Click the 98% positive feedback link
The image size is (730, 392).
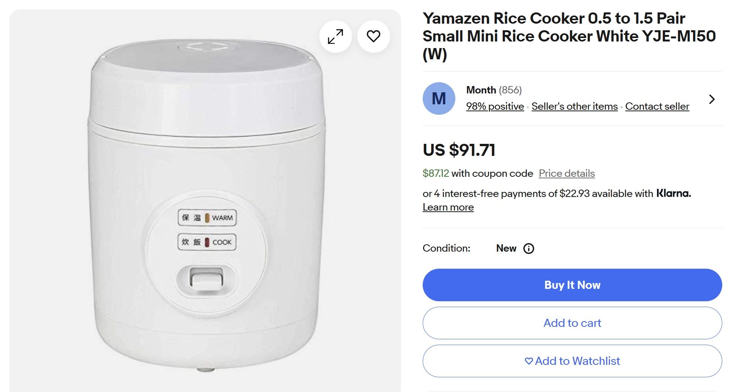(495, 106)
